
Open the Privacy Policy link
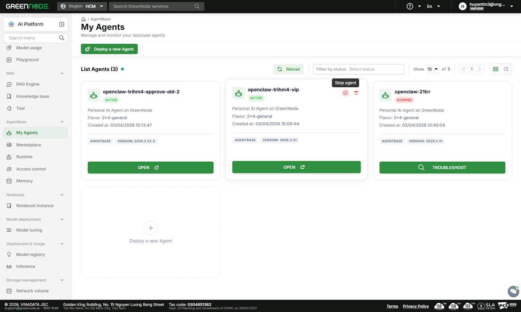click(x=416, y=306)
